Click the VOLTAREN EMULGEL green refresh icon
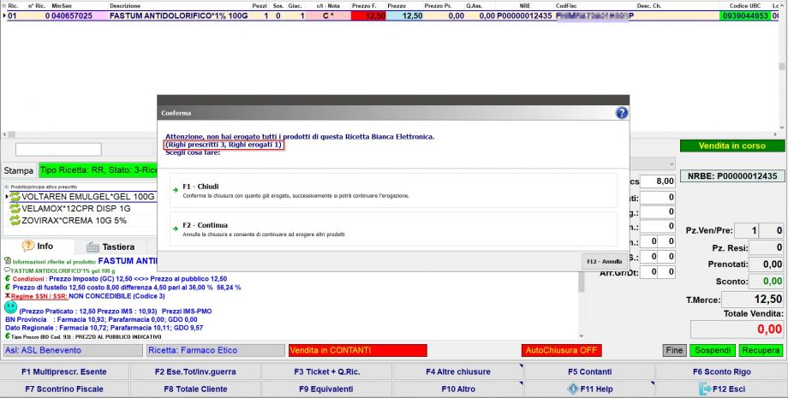Screen dimensions: 788x398 [14, 197]
